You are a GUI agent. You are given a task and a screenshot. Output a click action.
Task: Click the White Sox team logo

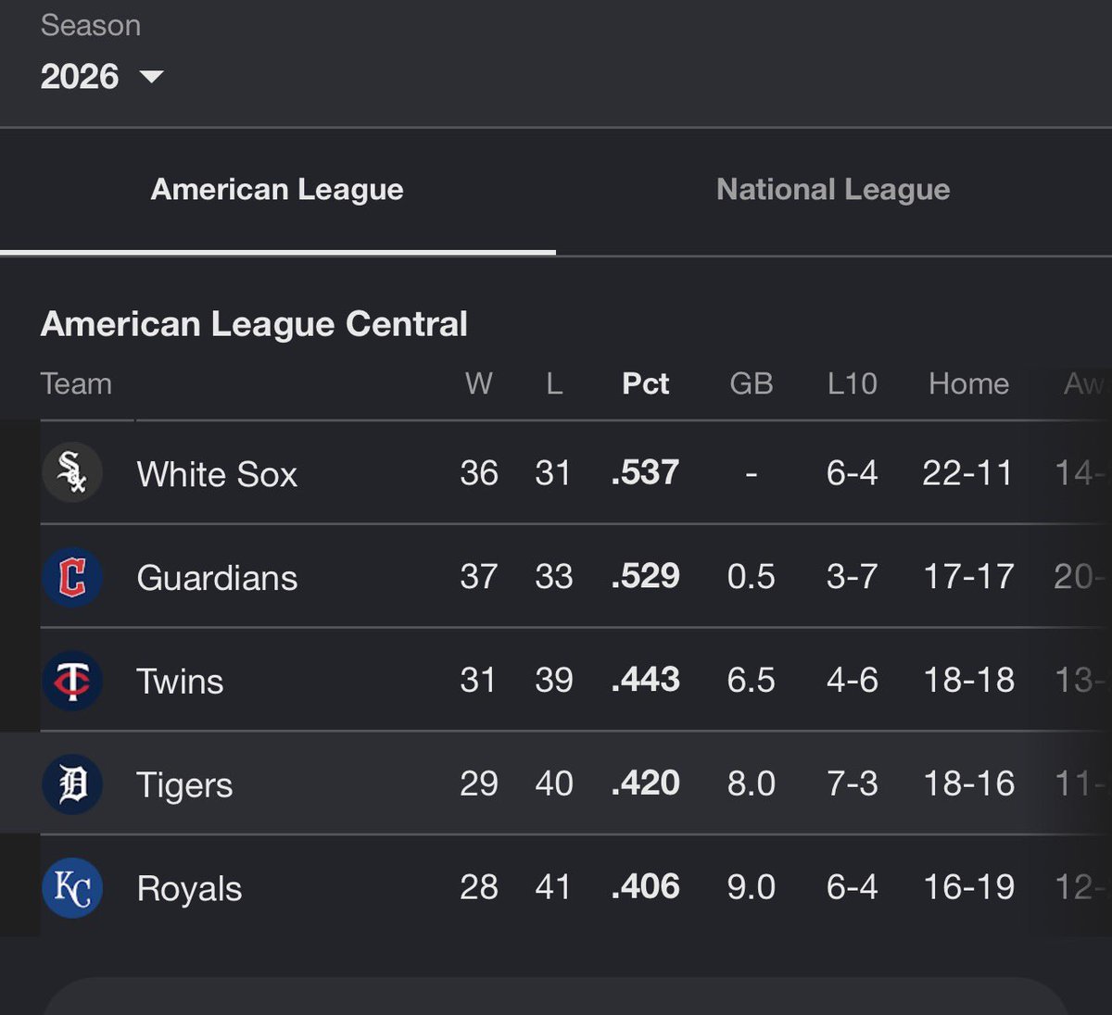point(72,472)
